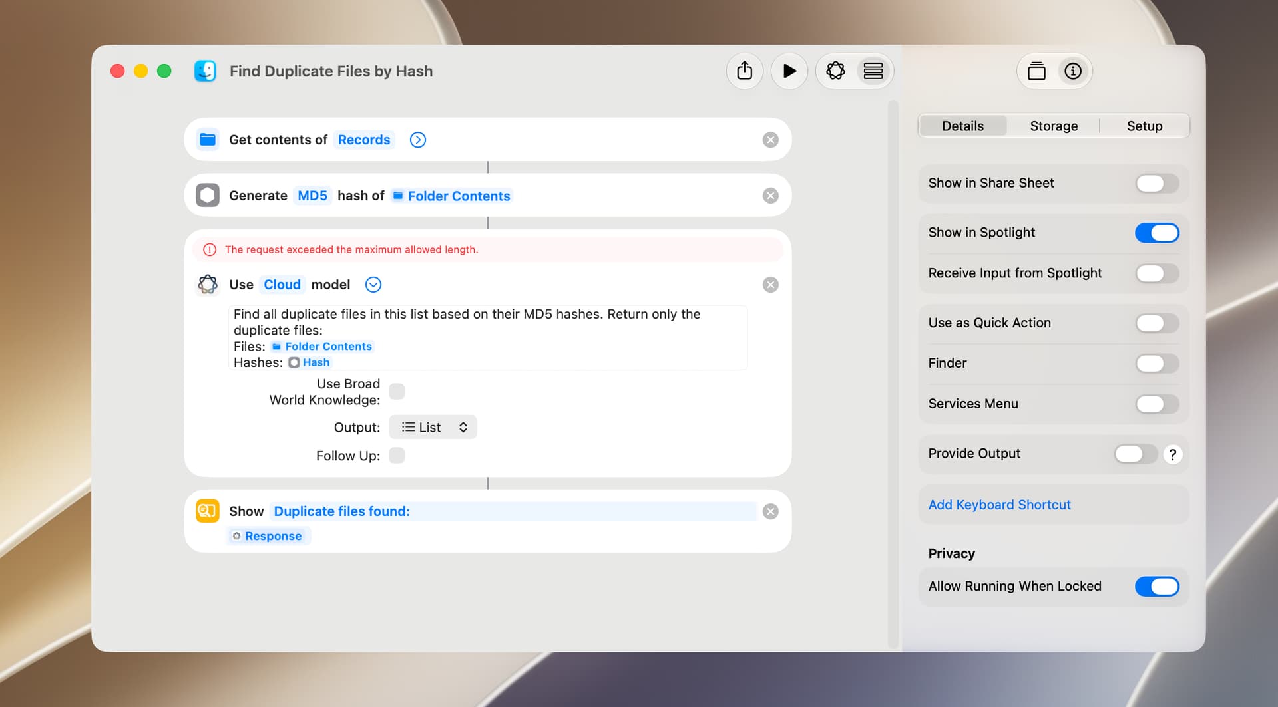Run the shortcut with the Play button

[x=789, y=71]
